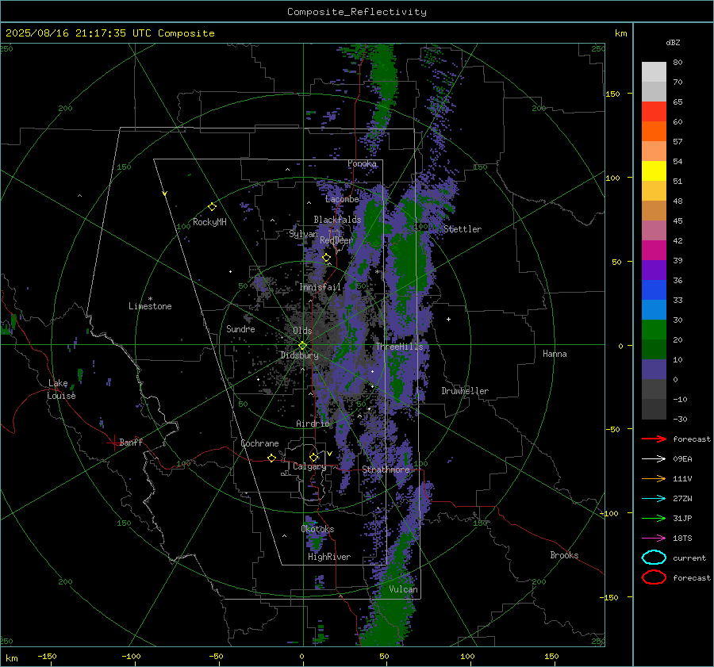The height and width of the screenshot is (667, 714).
Task: Click the Cochrane town label
Action: pos(259,443)
